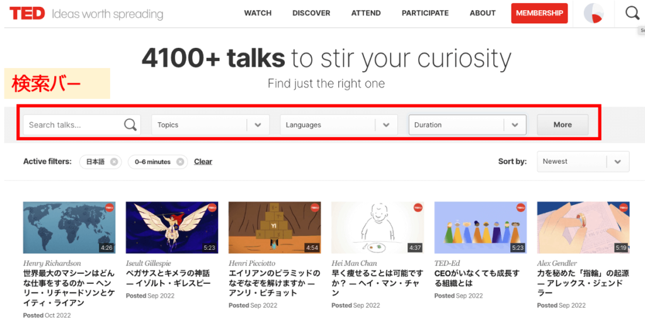Image resolution: width=645 pixels, height=321 pixels.
Task: Click the More filters button
Action: (x=562, y=125)
